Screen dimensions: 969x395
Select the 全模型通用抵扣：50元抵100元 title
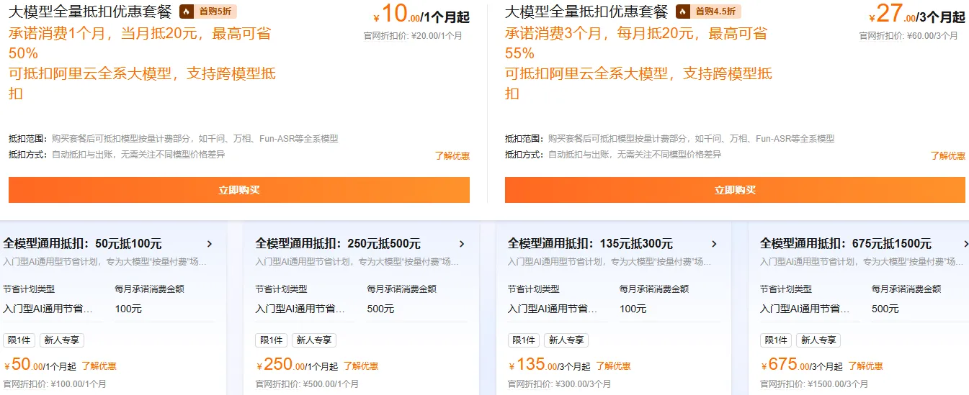click(83, 244)
